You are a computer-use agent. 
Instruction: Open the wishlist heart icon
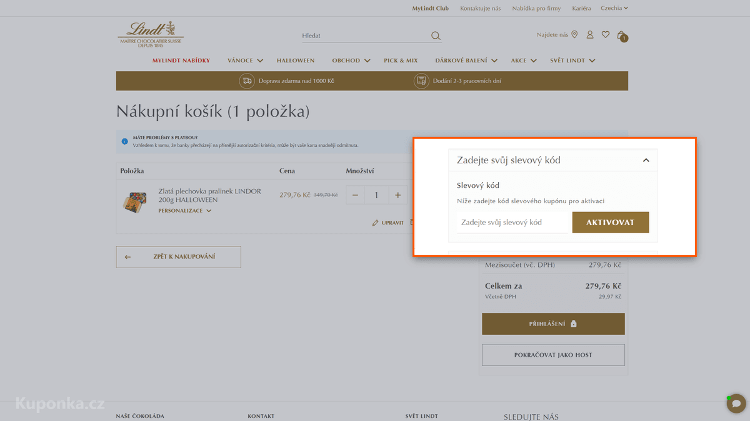tap(606, 34)
